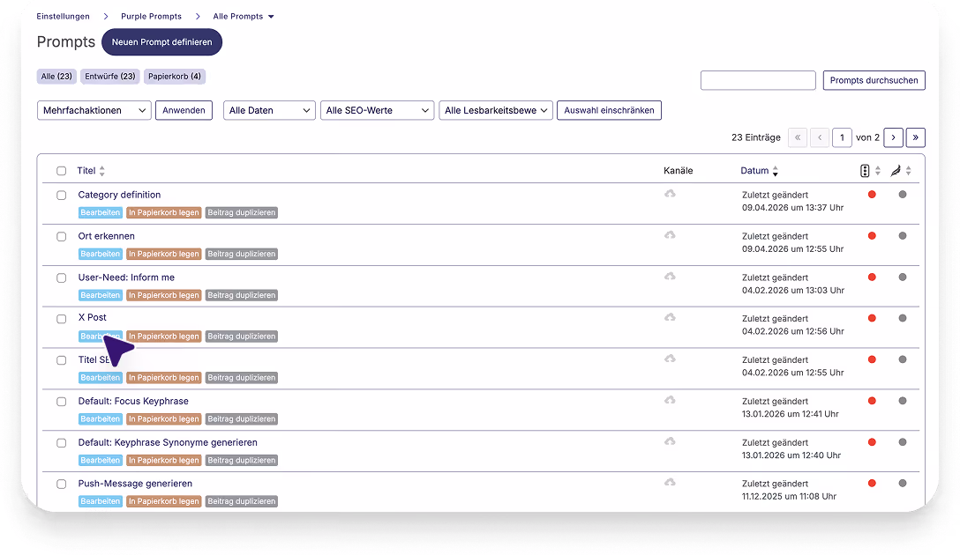Viewport: 960px width, 555px height.
Task: Jump to last page double arrow
Action: (x=915, y=137)
